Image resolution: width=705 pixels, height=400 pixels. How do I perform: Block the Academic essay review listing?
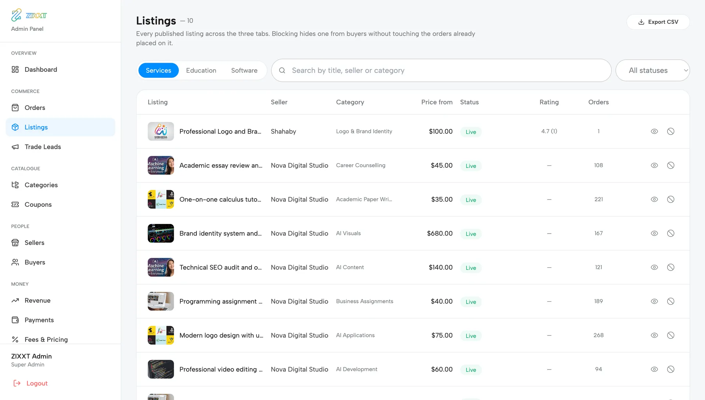[x=670, y=165]
